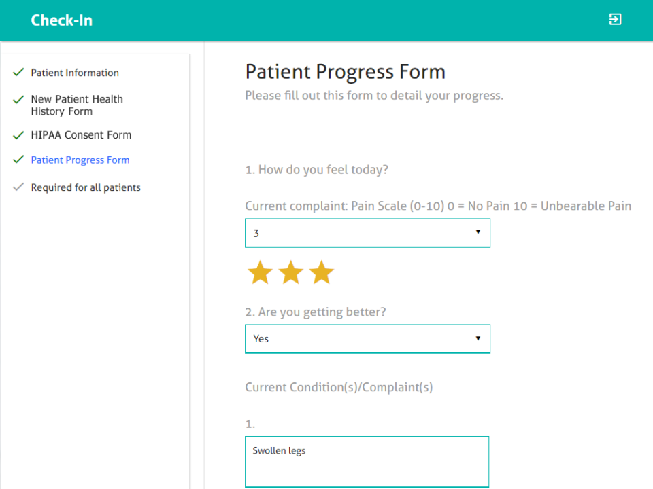Open Patient Progress Form link

pos(80,160)
